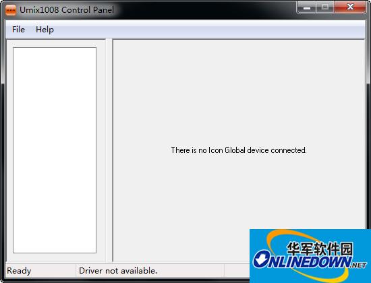This screenshot has height=283, width=371.
Task: Click the orange Umix1008 app icon
Action: click(x=11, y=10)
